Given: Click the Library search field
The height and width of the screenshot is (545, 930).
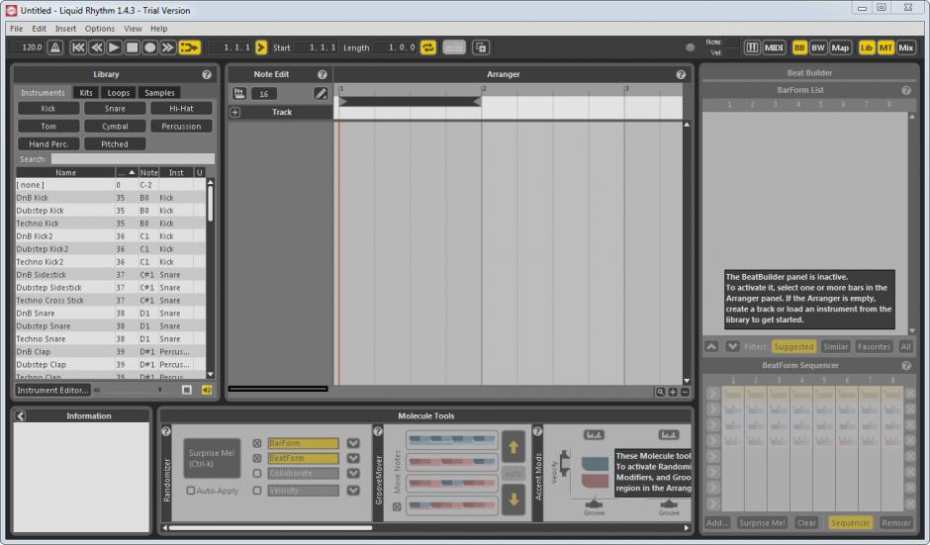Looking at the screenshot, I should point(133,159).
